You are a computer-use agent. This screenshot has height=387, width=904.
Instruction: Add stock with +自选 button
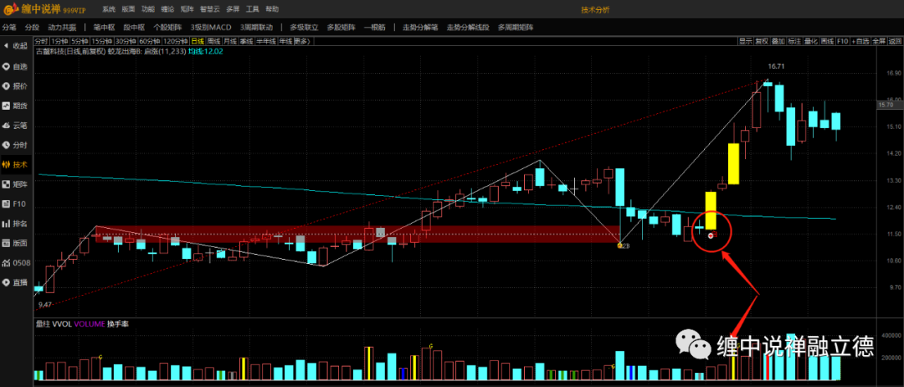(x=860, y=41)
